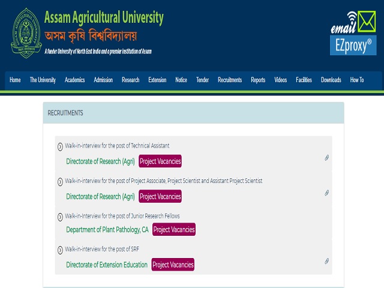Screen dimensions: 384x288
Task: Open Project Associate, Project Scientist walk-in notice
Action: click(164, 181)
